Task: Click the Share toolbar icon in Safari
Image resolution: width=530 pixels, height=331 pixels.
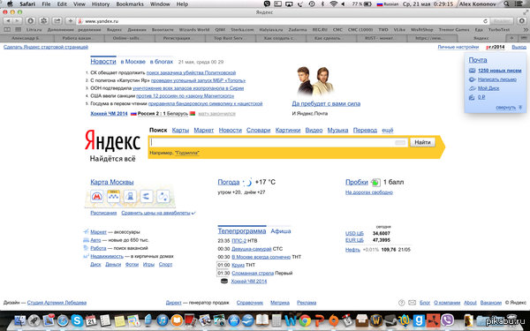Action: point(57,21)
